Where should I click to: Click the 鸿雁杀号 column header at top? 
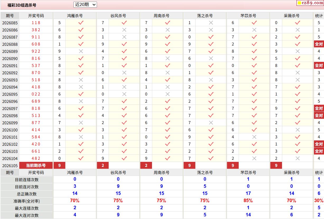(x=75, y=16)
